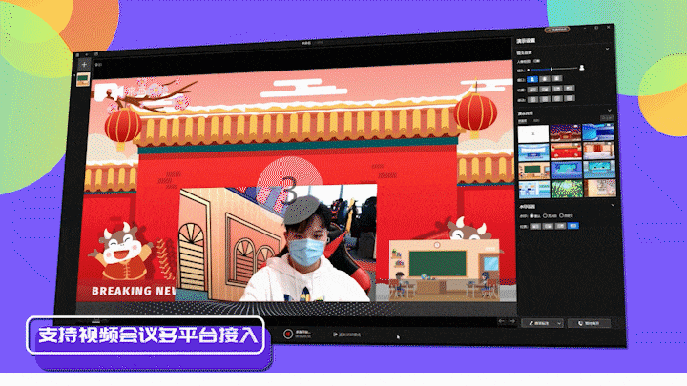Choose the first portrait position option in fourth row
Viewport: 687px width, 386px height.
tap(532, 90)
